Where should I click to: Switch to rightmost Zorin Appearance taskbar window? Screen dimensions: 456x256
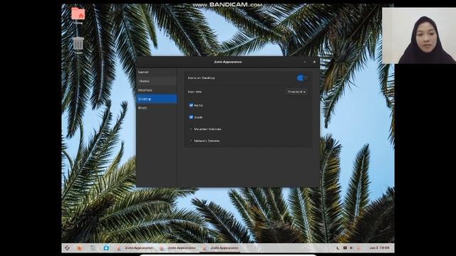pos(221,248)
